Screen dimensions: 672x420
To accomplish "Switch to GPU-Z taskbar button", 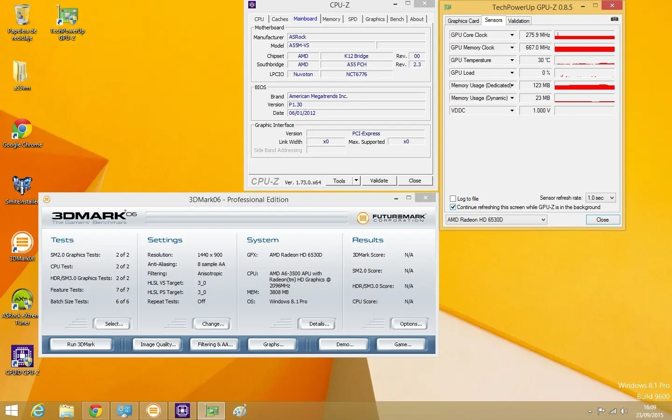I will click(x=211, y=411).
